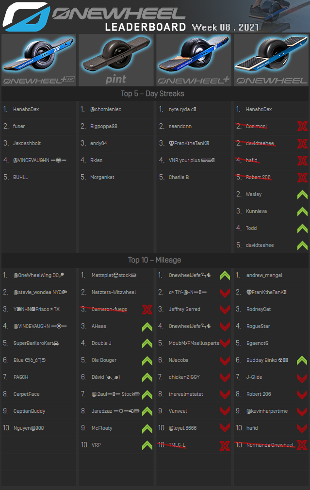
Task: Click the Top 10 – Mileage section header
Action: [155, 260]
